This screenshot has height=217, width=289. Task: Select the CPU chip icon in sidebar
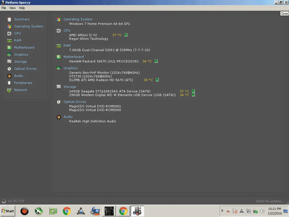pyautogui.click(x=9, y=33)
